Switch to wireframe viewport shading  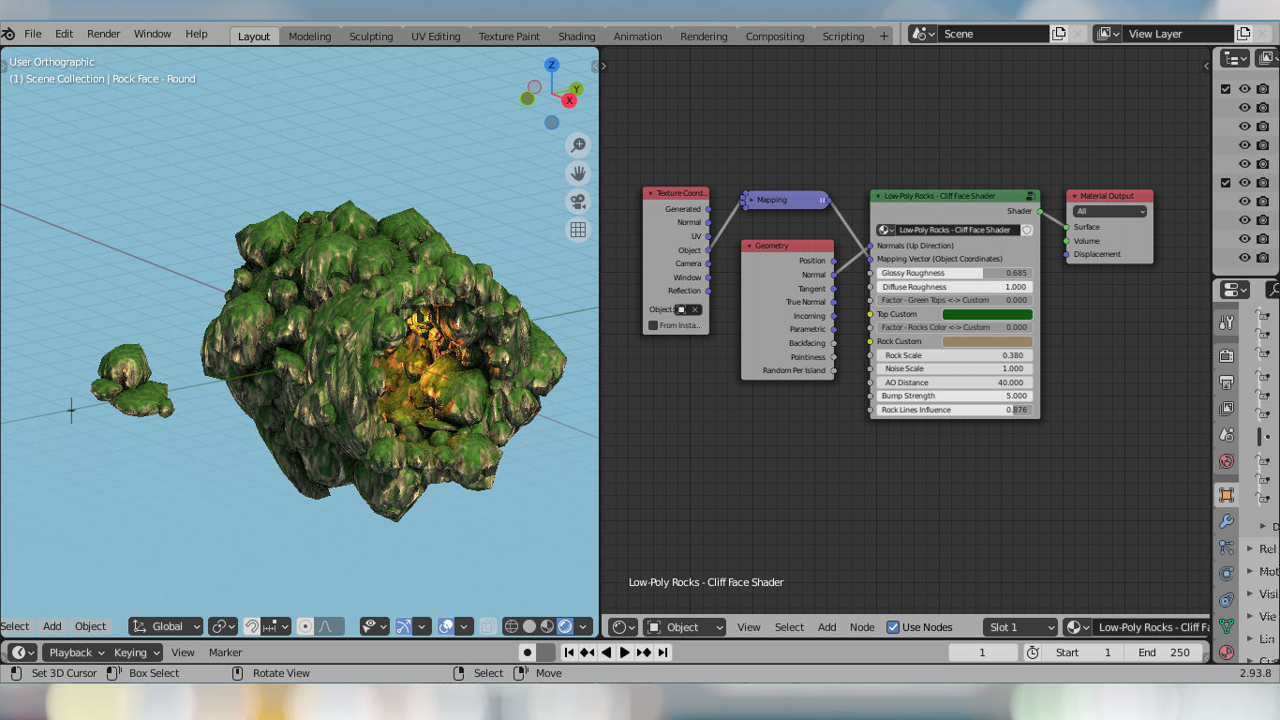point(512,626)
